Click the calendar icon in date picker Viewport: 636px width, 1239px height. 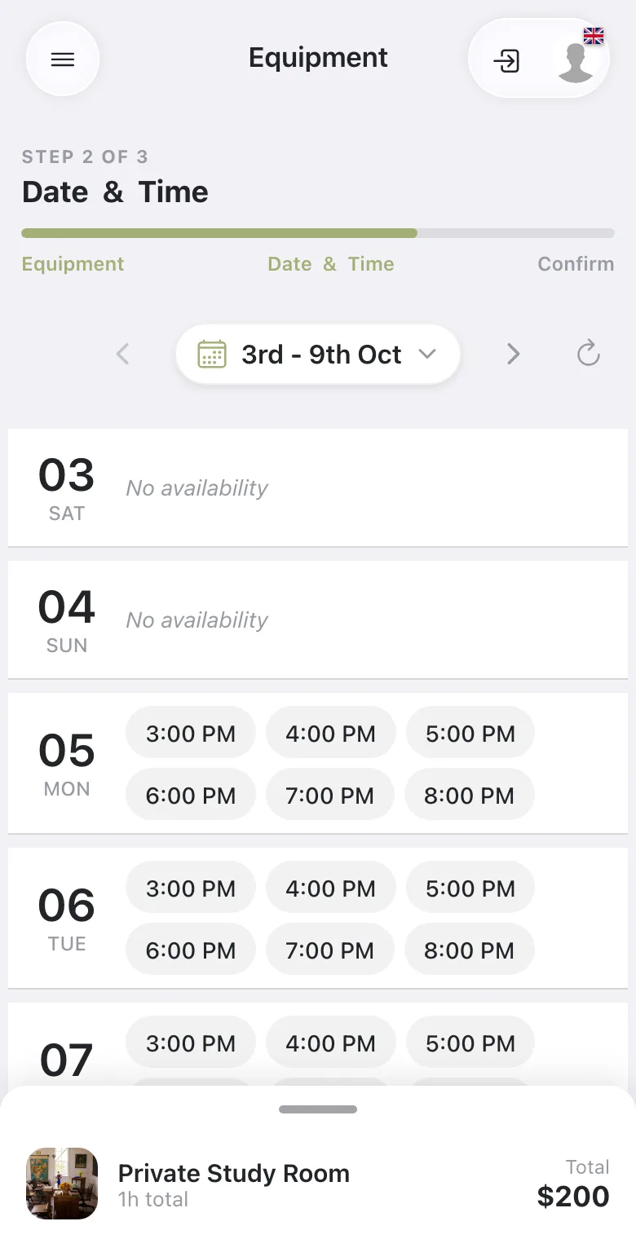(212, 355)
